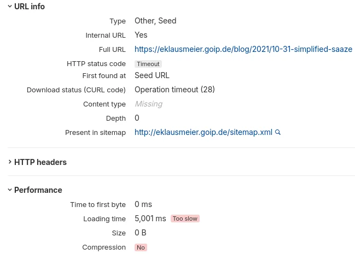The height and width of the screenshot is (254, 355).
Task: Click the Other, Seed type value
Action: (155, 21)
